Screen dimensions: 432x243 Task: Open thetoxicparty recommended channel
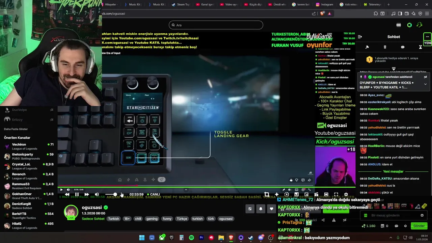[29, 156]
